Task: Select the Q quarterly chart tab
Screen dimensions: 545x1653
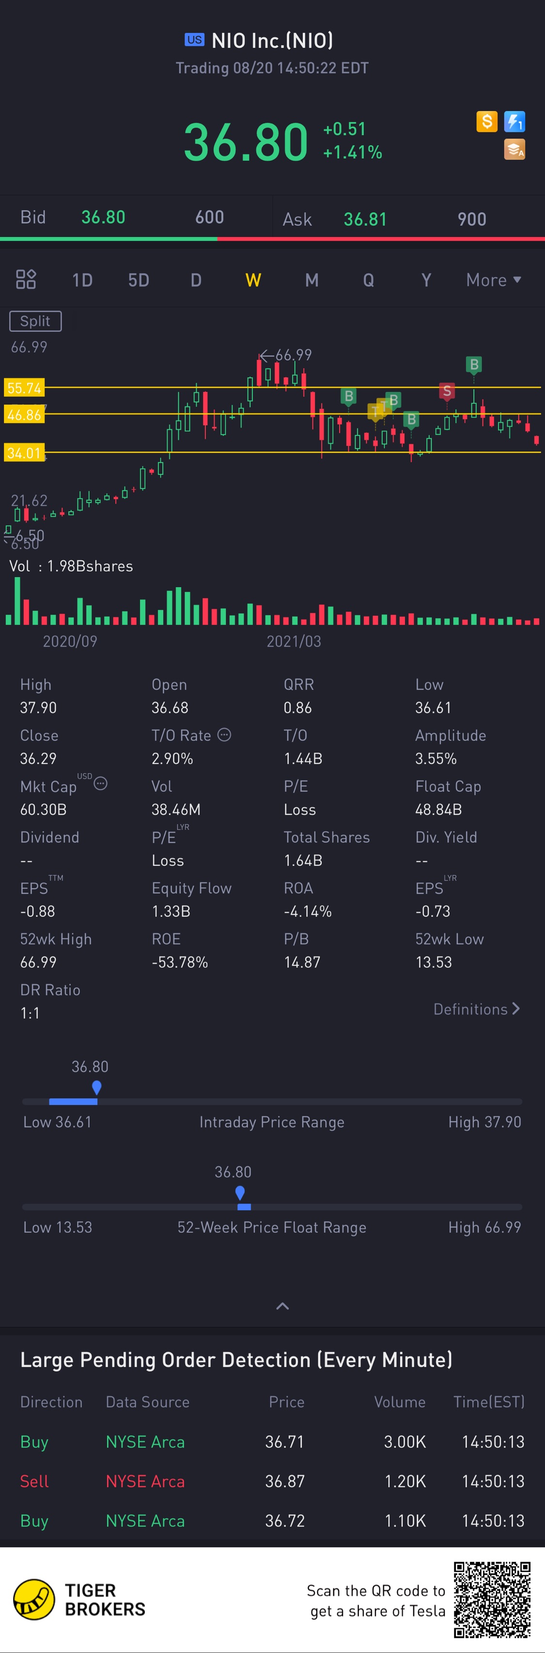Action: 369,280
